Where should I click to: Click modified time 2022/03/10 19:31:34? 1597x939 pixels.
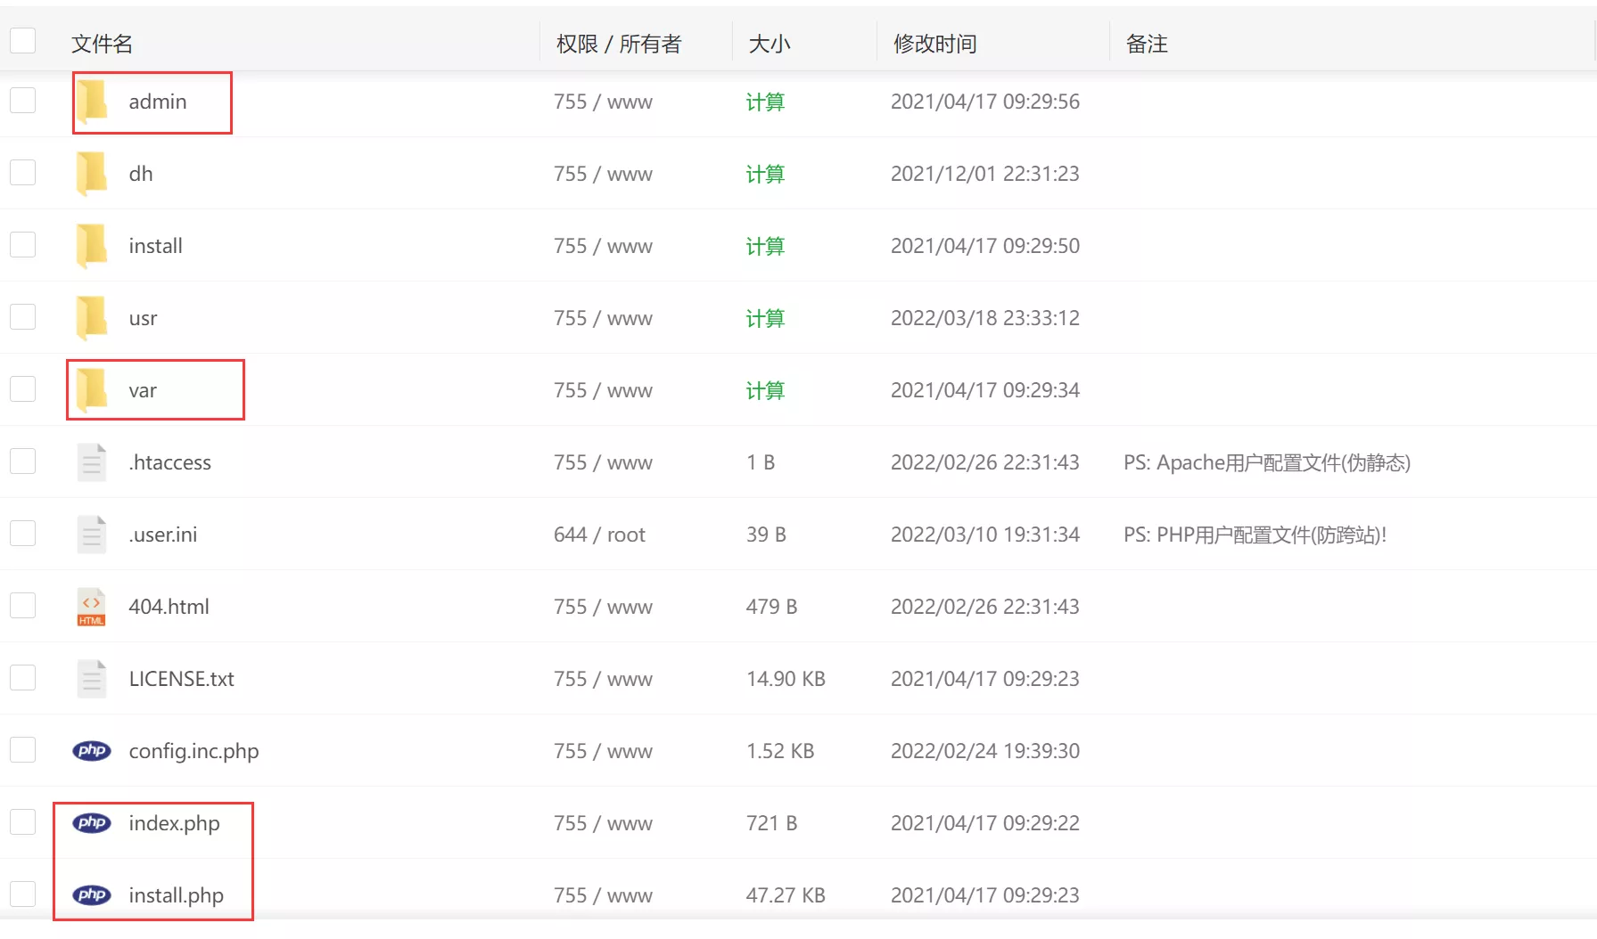pos(985,535)
